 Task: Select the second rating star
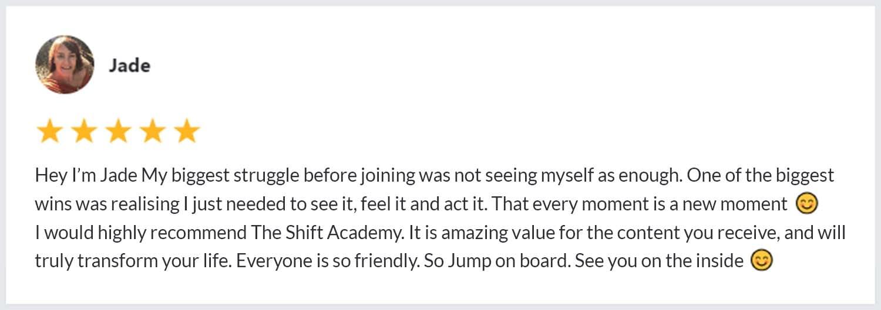83,131
